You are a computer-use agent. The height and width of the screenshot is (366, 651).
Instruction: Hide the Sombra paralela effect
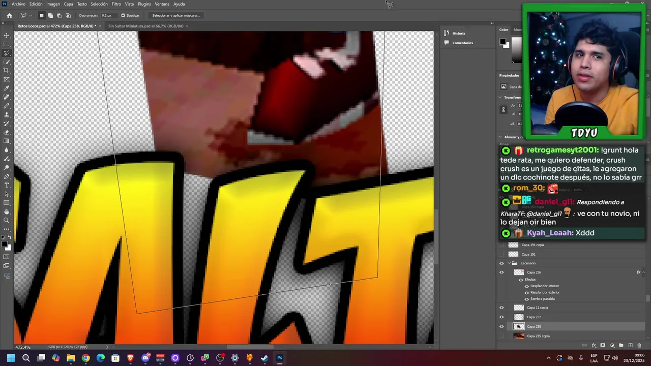coord(526,299)
